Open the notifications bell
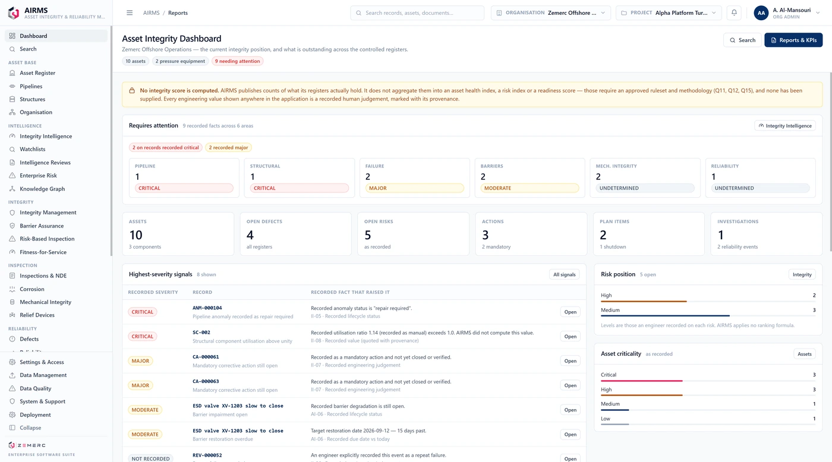 click(734, 12)
